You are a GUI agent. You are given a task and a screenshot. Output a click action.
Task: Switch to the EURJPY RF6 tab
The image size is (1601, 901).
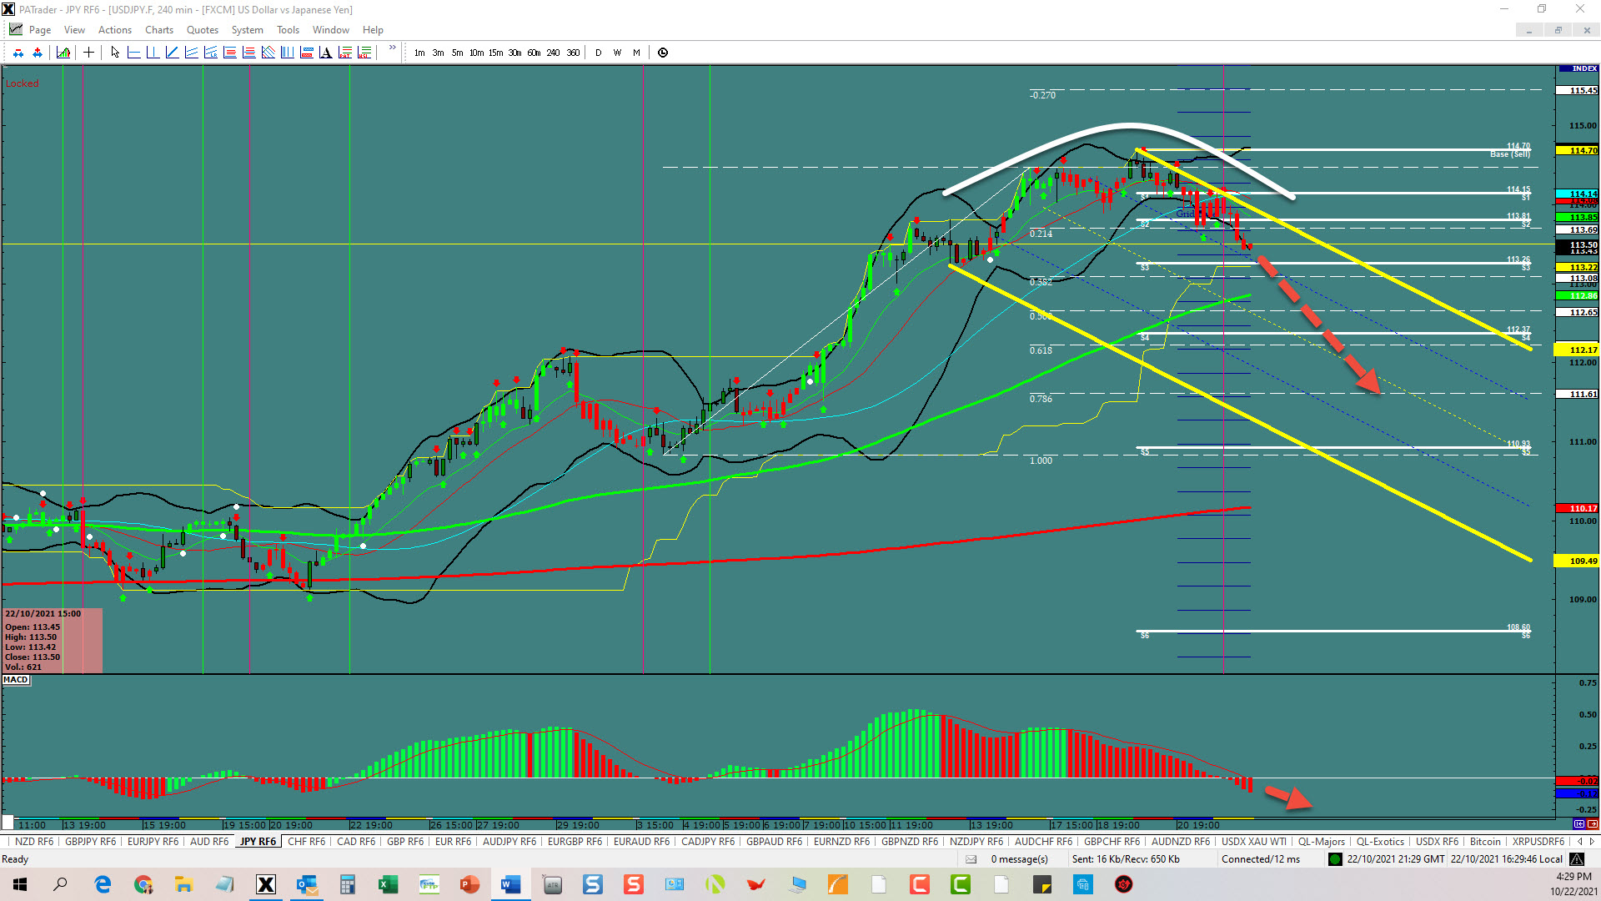(x=153, y=842)
